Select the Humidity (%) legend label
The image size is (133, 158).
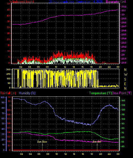[27, 93]
